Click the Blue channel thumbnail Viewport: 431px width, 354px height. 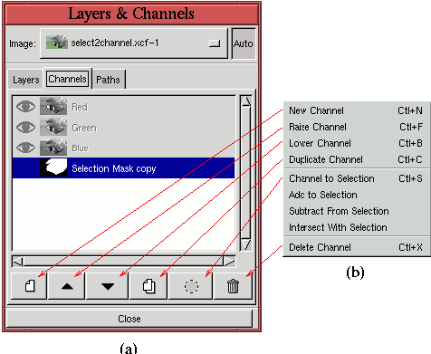pos(53,148)
